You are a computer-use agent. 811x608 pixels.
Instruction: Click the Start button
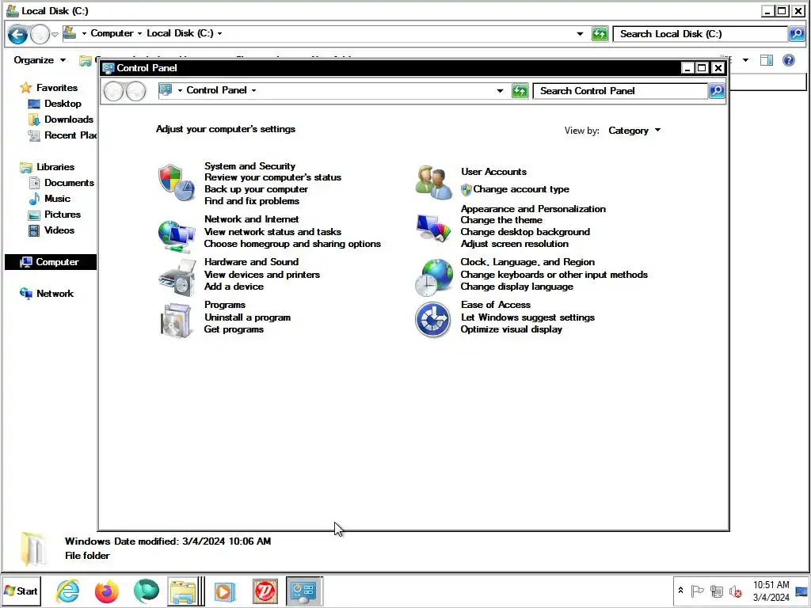(21, 591)
